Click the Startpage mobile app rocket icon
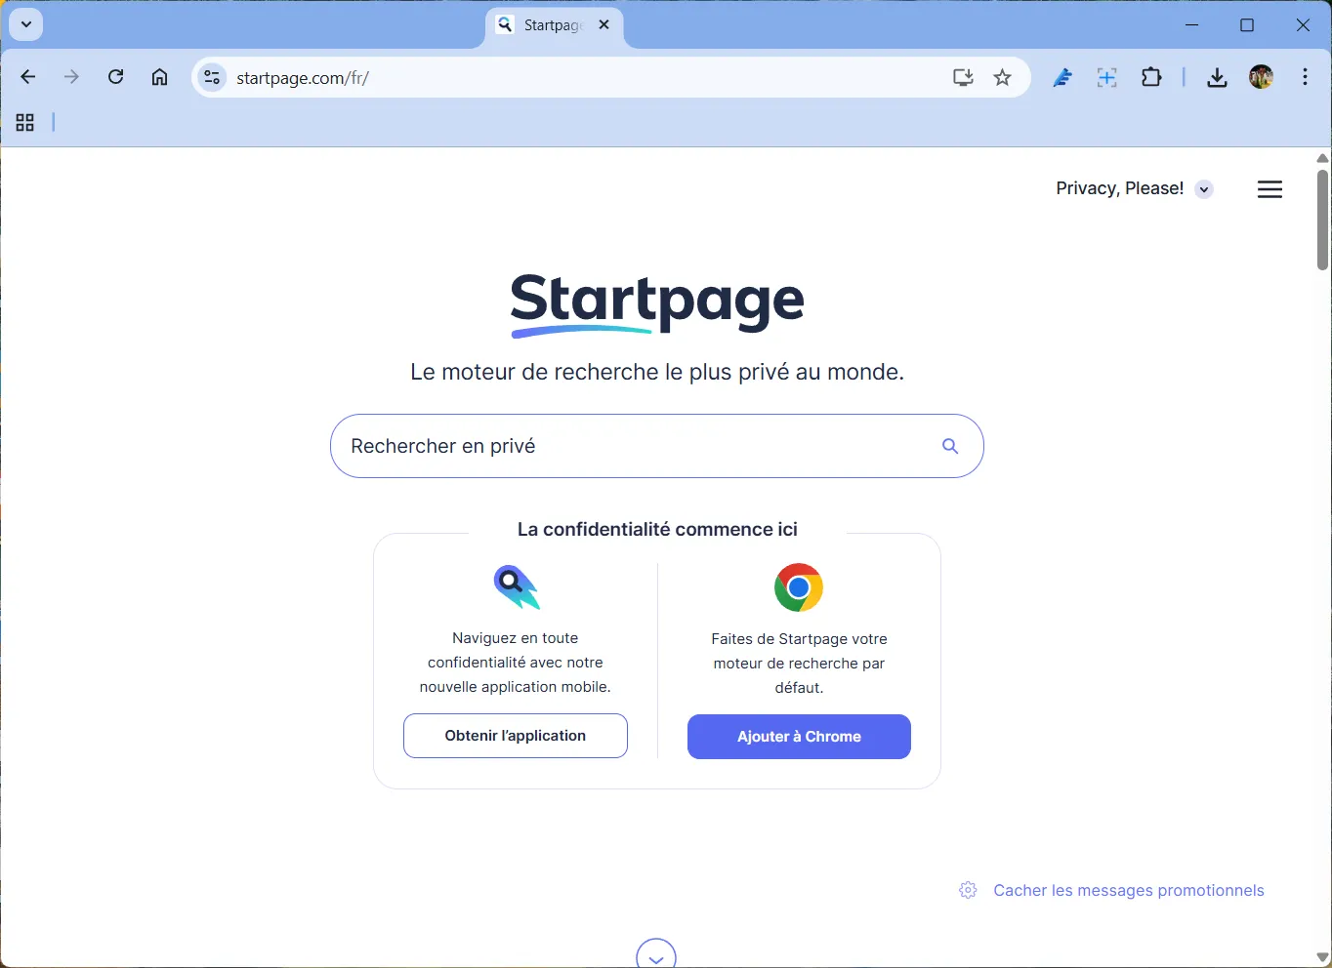The image size is (1332, 968). click(516, 586)
